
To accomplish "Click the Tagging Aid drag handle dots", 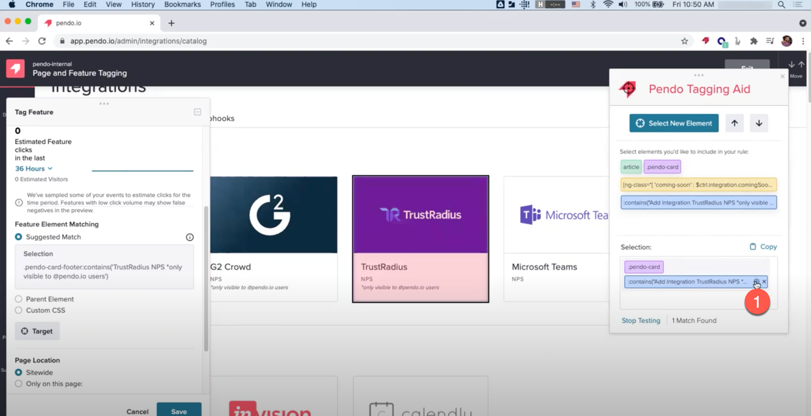I will [698, 75].
